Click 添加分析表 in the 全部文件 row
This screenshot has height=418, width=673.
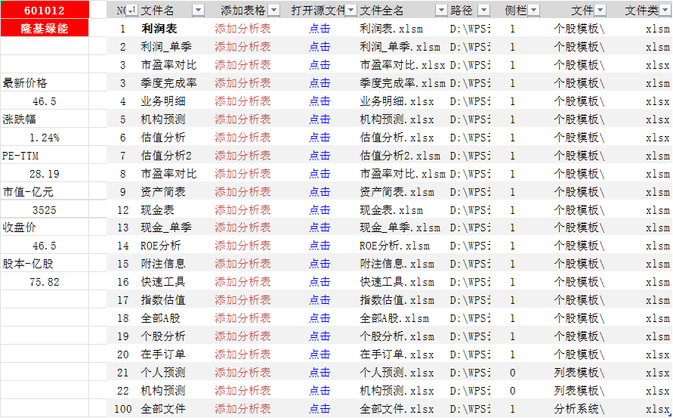click(x=242, y=409)
